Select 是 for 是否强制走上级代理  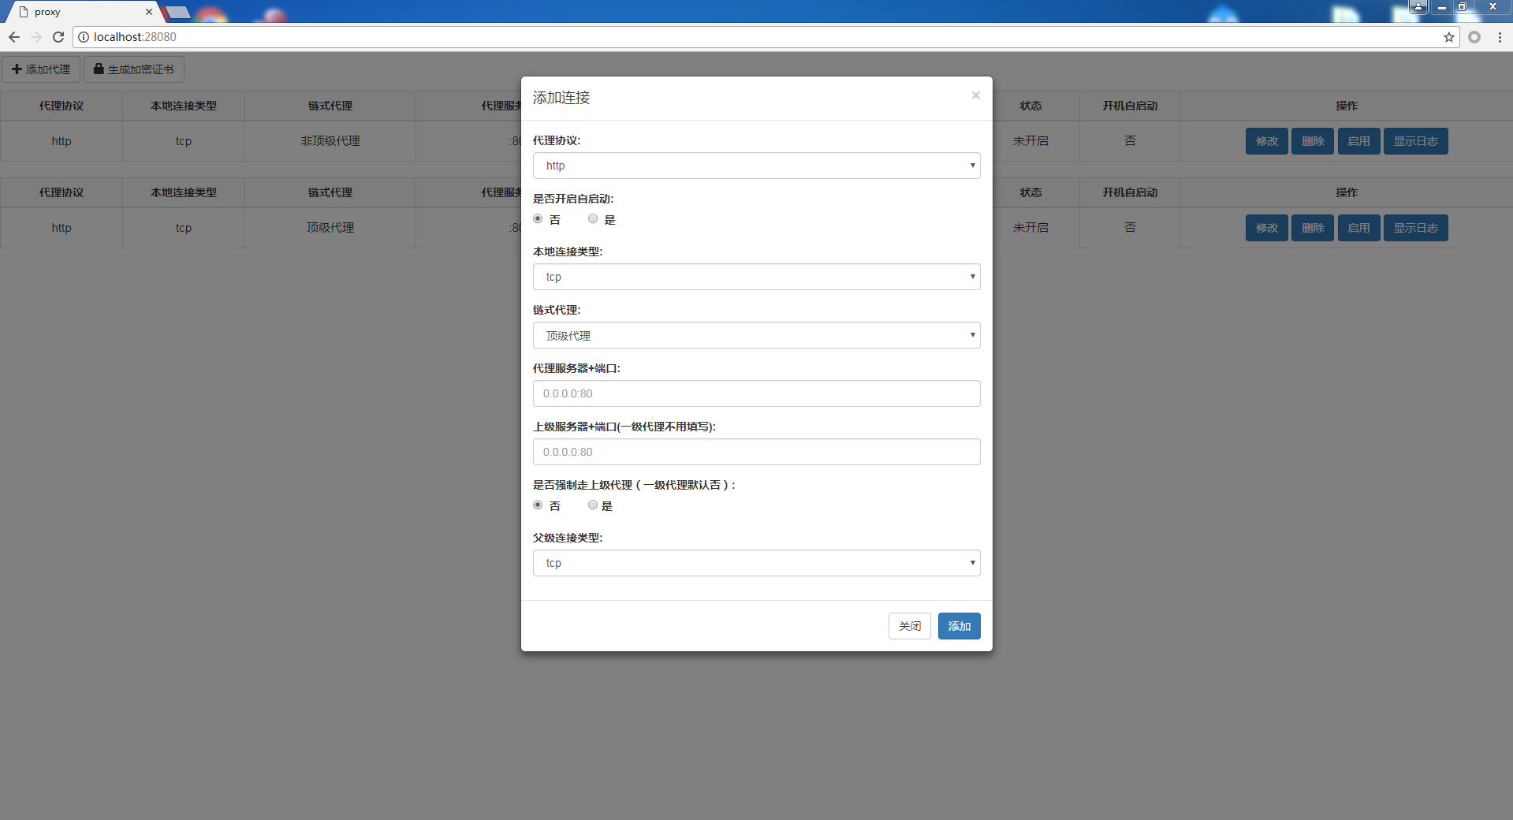[593, 505]
